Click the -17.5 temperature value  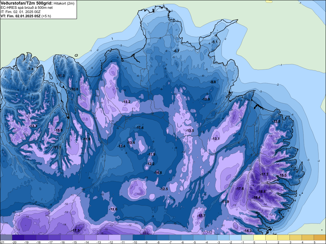tap(75, 231)
